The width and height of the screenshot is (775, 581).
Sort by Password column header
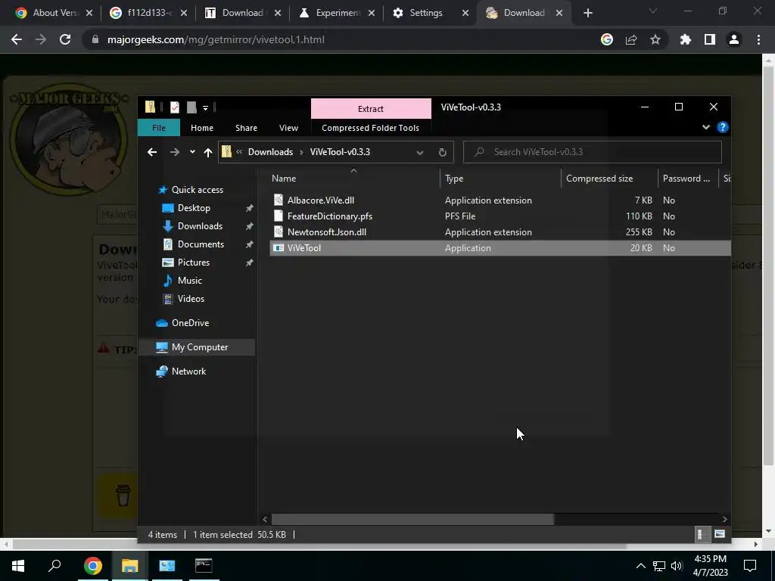click(687, 179)
